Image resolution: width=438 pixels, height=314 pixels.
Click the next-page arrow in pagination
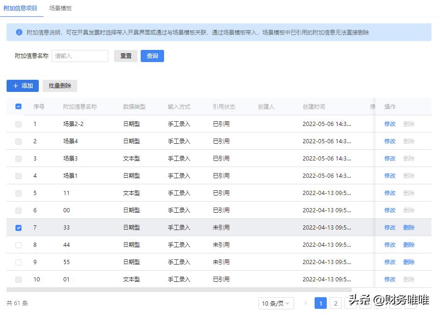[x=350, y=303]
